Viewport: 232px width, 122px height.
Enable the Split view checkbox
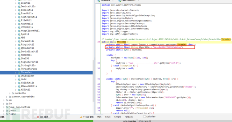[x=144, y=117]
